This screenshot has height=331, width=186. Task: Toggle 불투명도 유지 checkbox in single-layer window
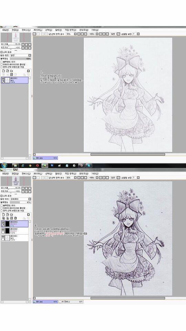coord(2,62)
